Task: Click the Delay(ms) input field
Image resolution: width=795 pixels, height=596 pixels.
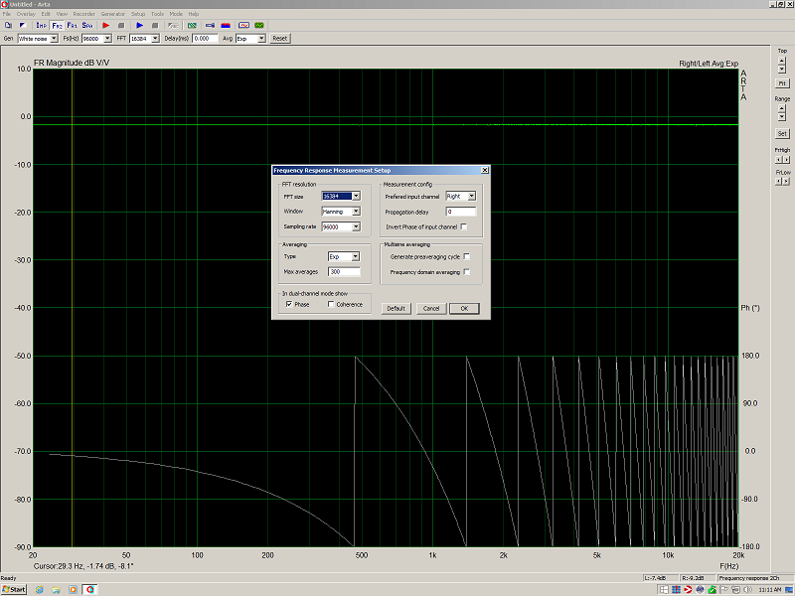Action: [x=205, y=39]
